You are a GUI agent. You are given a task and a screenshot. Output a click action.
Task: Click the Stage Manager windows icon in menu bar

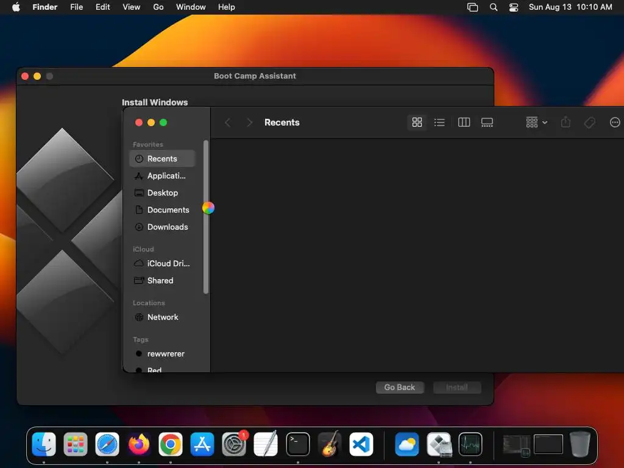coord(472,7)
